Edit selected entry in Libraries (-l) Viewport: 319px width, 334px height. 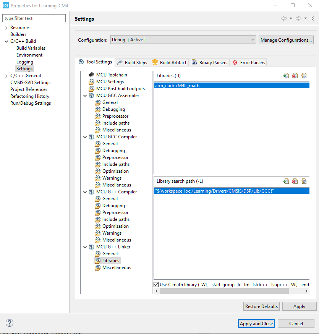[304, 76]
